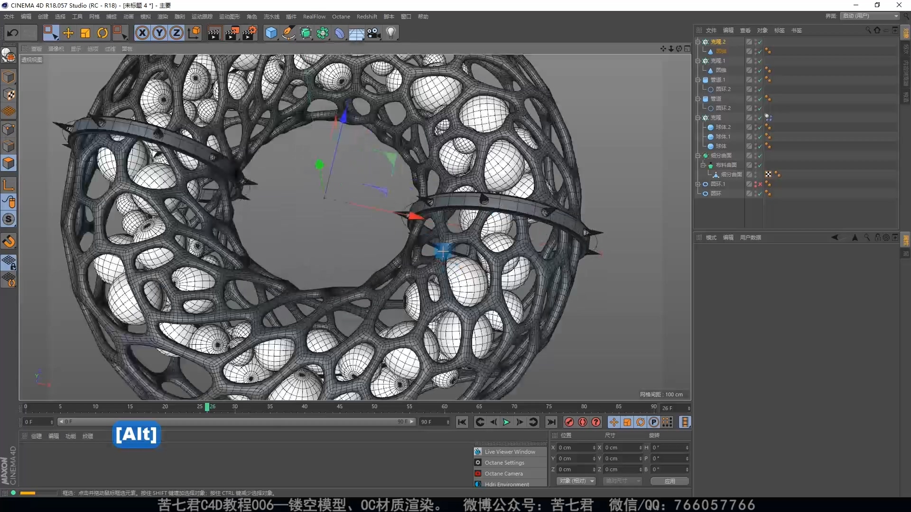Click the Undo arrow icon
Screen dimensions: 911x512
[13, 33]
